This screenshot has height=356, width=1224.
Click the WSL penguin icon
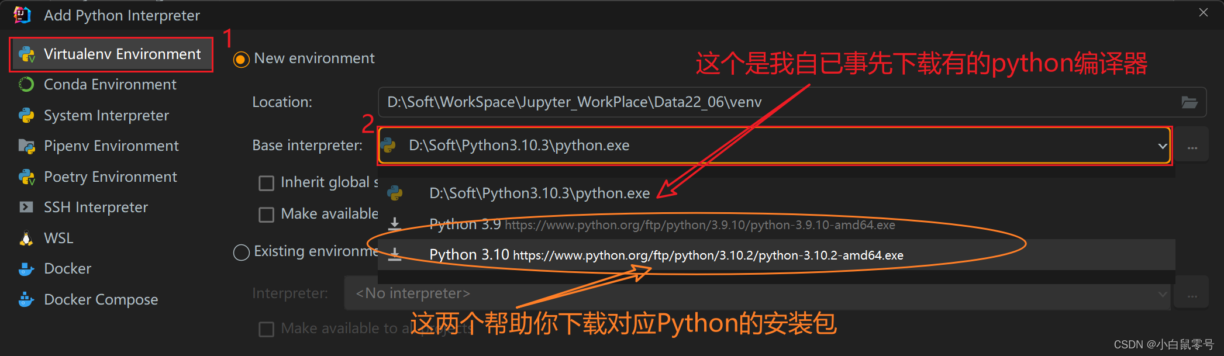[26, 239]
